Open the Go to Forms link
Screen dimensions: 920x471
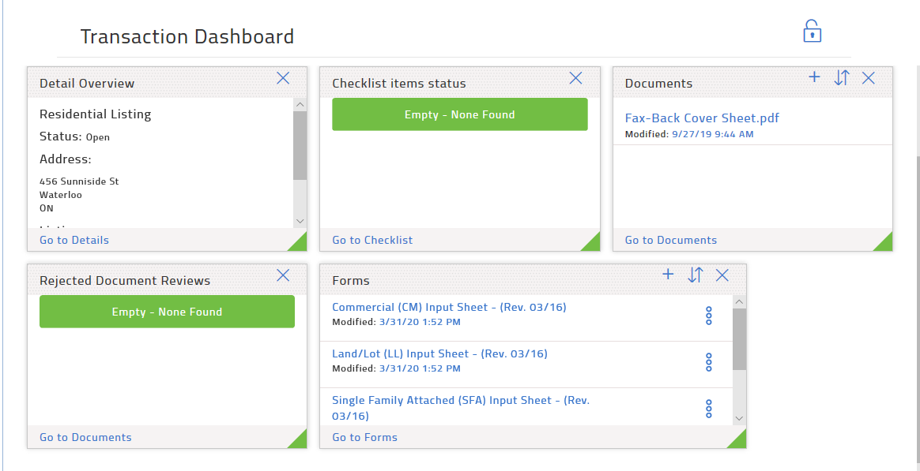coord(364,436)
